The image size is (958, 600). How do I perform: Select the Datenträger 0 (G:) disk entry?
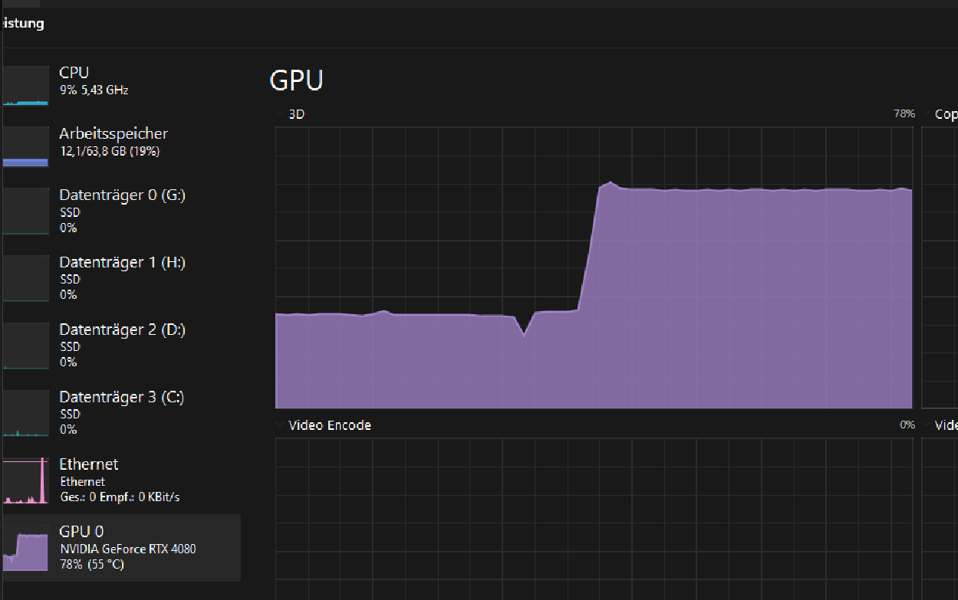122,195
